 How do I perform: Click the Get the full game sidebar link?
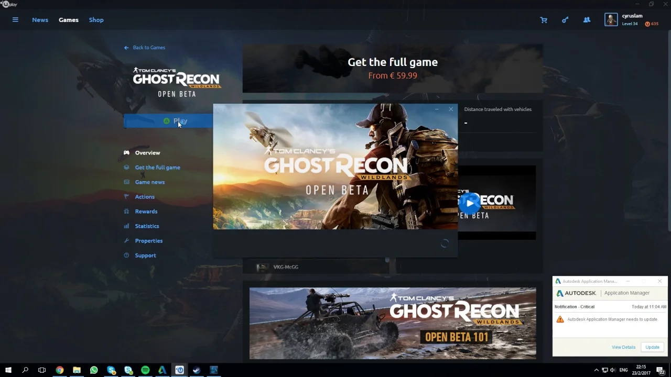click(x=158, y=168)
